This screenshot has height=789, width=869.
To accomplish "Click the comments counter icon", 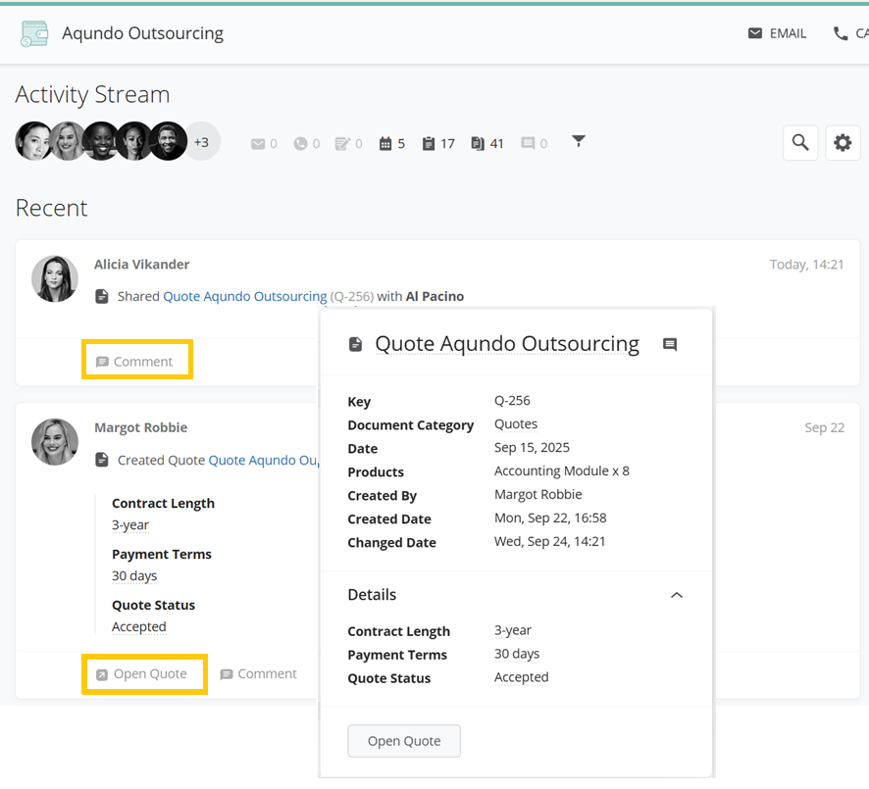I will point(528,144).
